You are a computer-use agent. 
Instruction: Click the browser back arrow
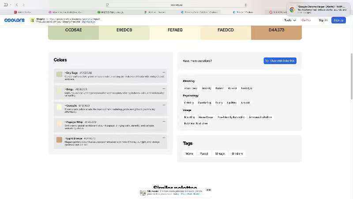pos(17,5)
